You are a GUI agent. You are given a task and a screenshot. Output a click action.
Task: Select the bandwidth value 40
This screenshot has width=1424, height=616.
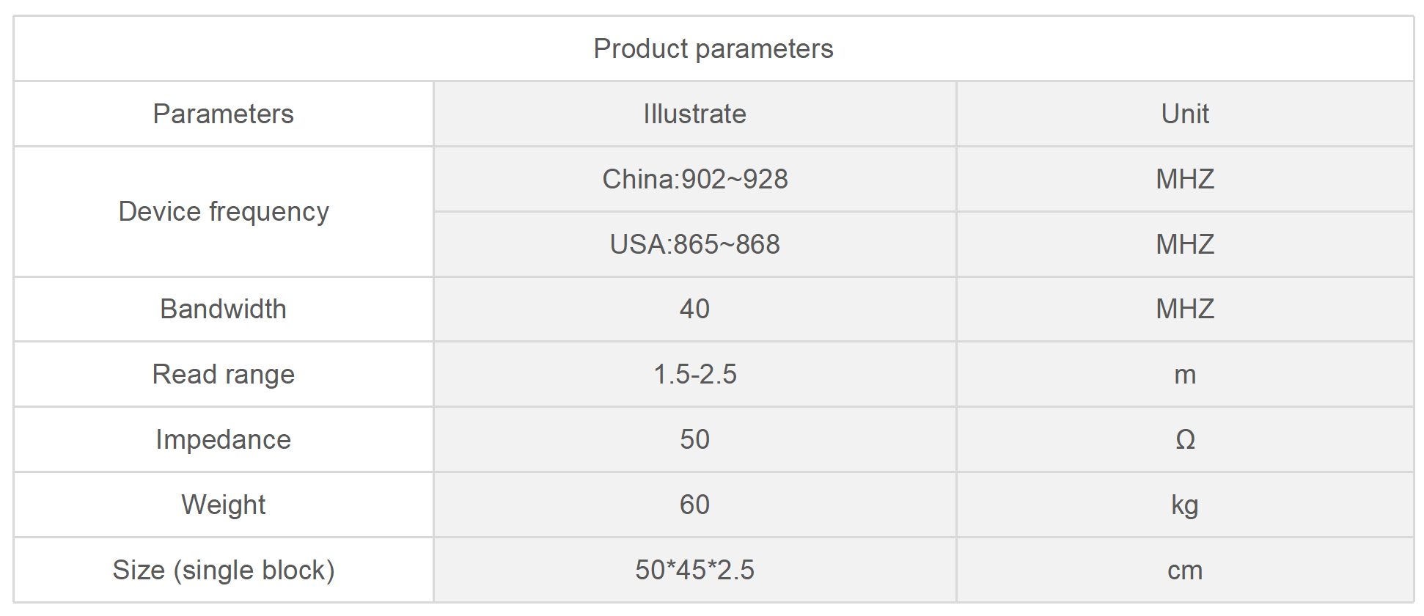694,309
